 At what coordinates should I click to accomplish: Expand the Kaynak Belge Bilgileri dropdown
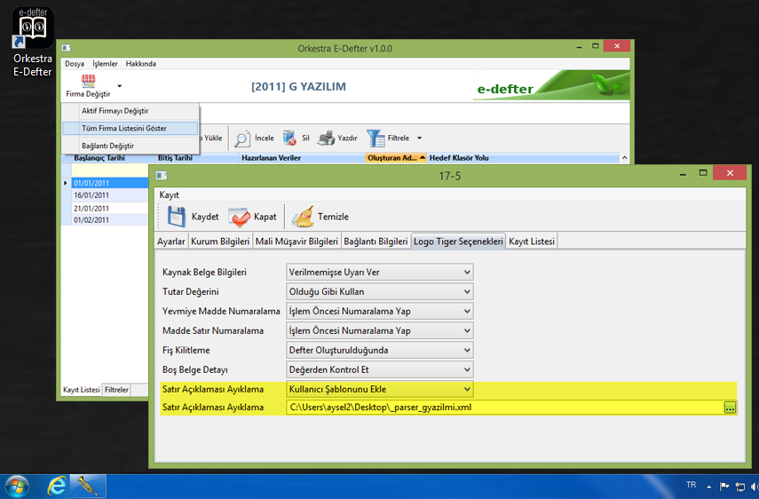467,272
